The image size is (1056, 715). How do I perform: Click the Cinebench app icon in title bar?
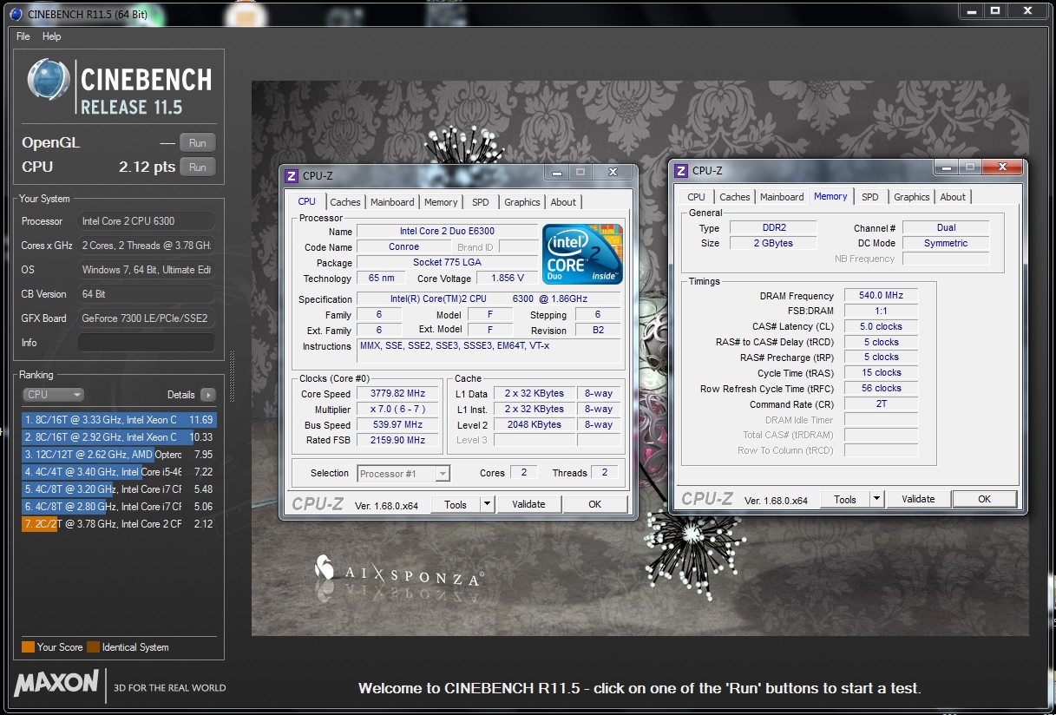click(x=15, y=12)
